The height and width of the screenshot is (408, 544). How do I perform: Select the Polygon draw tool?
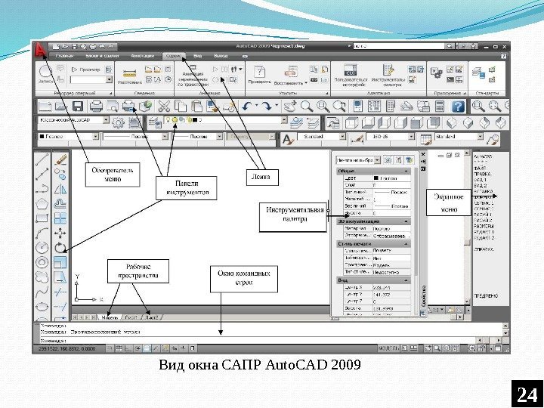click(x=42, y=204)
